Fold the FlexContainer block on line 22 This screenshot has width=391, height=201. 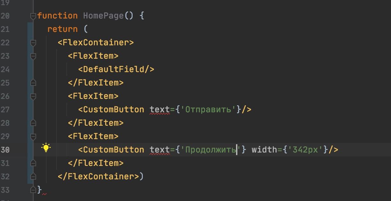pyautogui.click(x=33, y=42)
